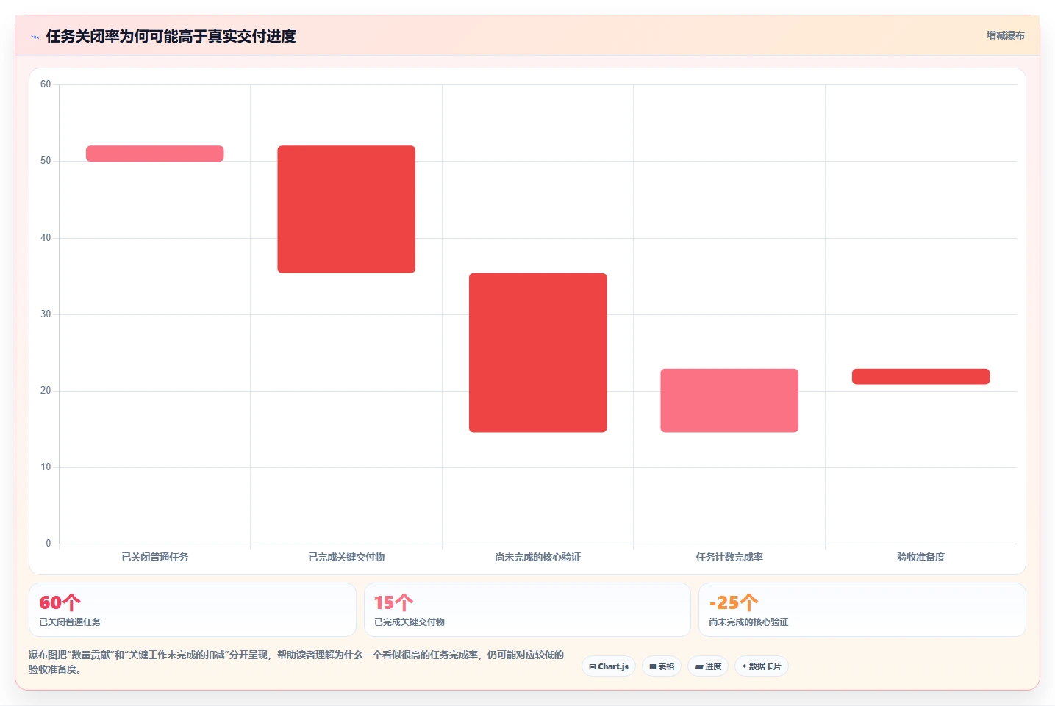
Task: Click the y-axis value 20
Action: coord(46,391)
